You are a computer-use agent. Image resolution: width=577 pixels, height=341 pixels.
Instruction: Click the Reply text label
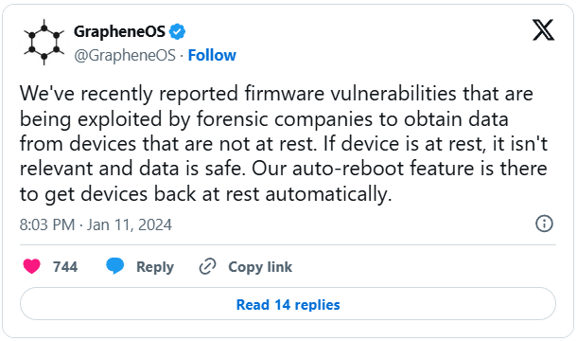[x=155, y=267]
